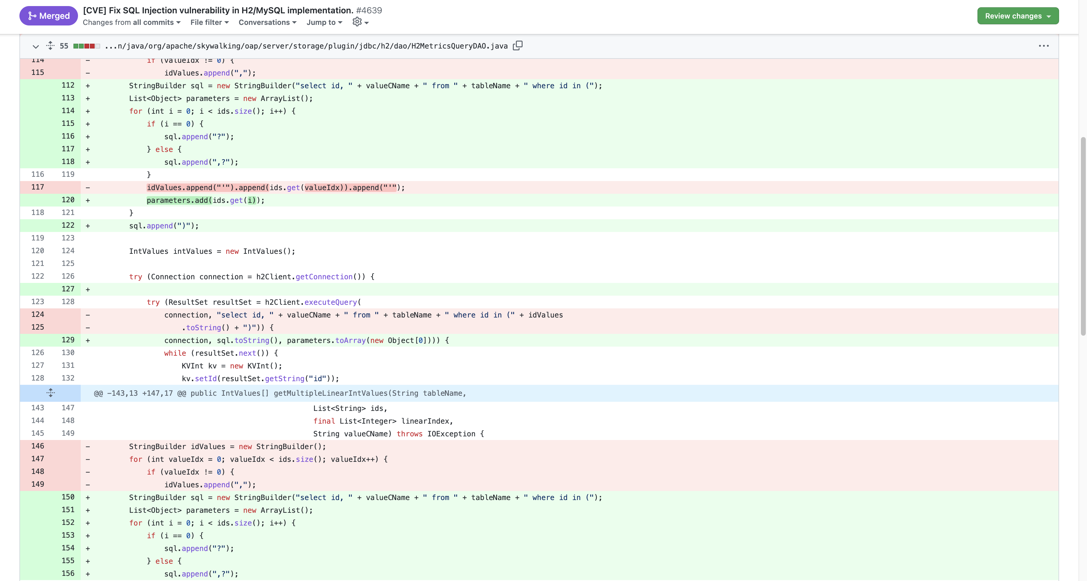1087x581 pixels.
Task: Copy the H2MetricsQueryDAO.java file path
Action: [517, 45]
